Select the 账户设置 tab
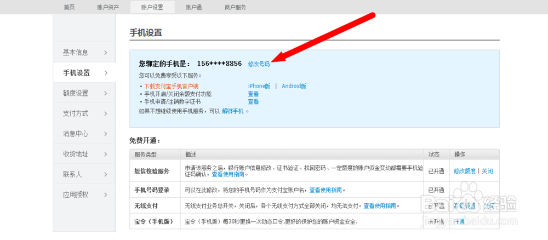The image size is (548, 240). click(x=152, y=7)
